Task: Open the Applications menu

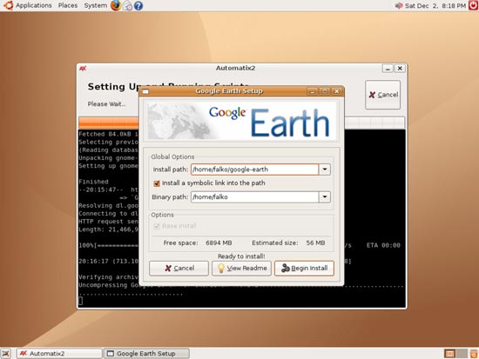Action: 34,5
